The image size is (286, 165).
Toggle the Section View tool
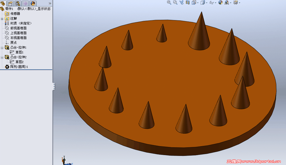[188, 2]
